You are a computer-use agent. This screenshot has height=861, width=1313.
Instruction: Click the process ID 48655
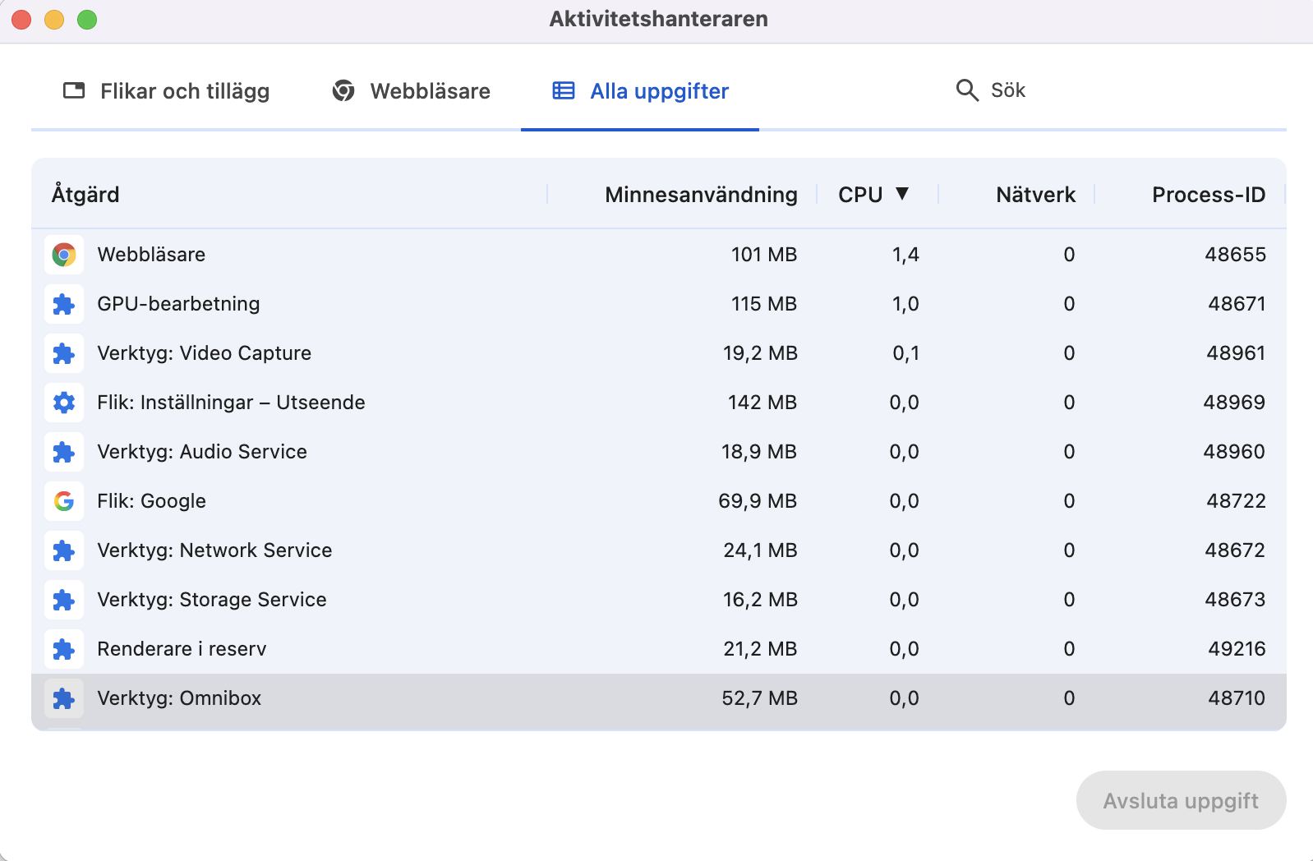[x=1235, y=255]
